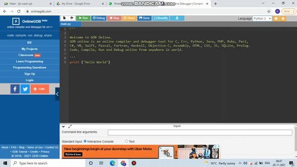Image resolution: width=297 pixels, height=167 pixels.
Task: Download the code with the download icon
Action: 177,18
